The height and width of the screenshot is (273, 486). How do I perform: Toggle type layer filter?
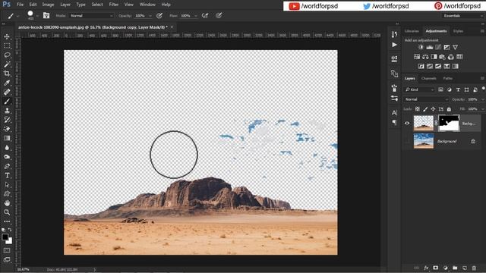(x=458, y=89)
